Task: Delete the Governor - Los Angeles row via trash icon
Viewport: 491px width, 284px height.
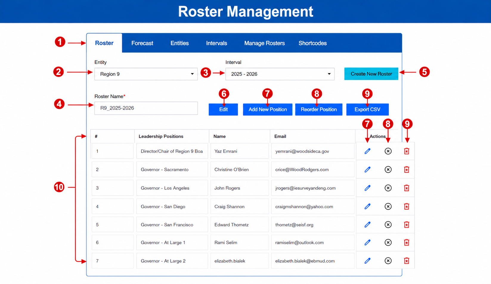Action: [407, 188]
